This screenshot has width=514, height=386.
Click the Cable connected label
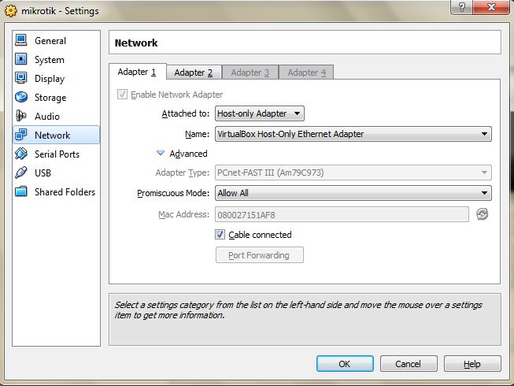[260, 235]
